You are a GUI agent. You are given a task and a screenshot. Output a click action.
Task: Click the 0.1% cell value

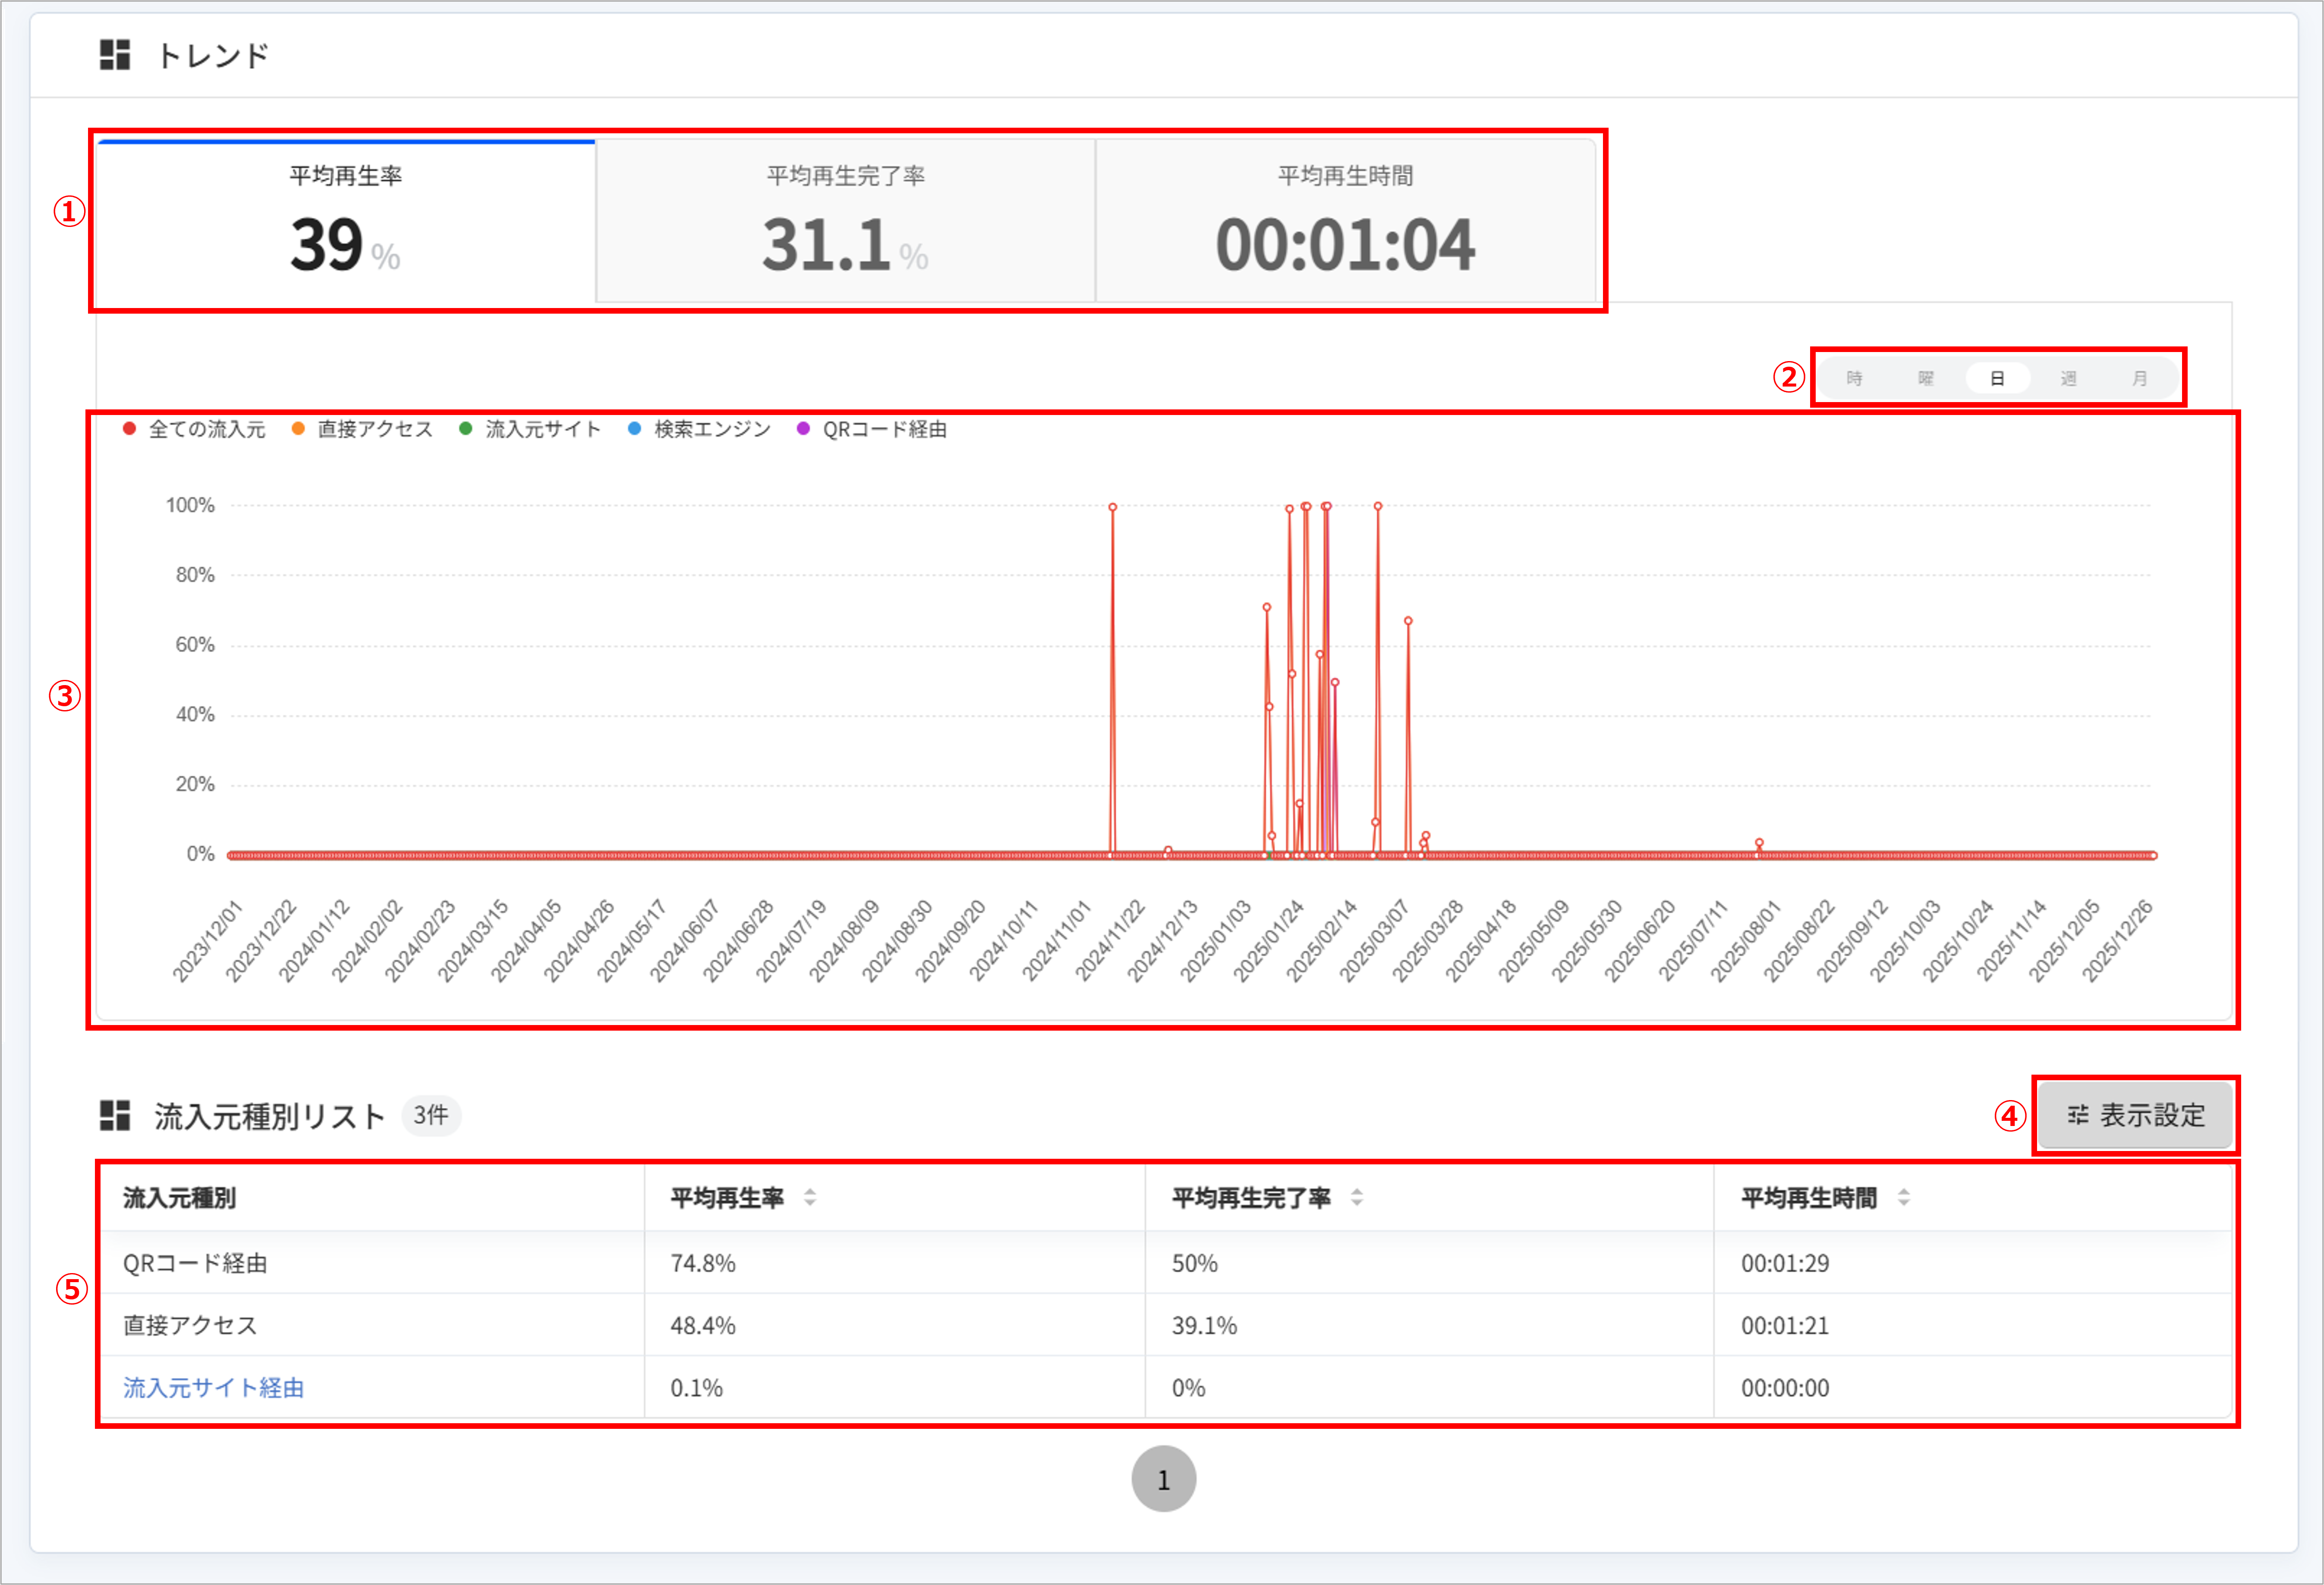pyautogui.click(x=697, y=1388)
